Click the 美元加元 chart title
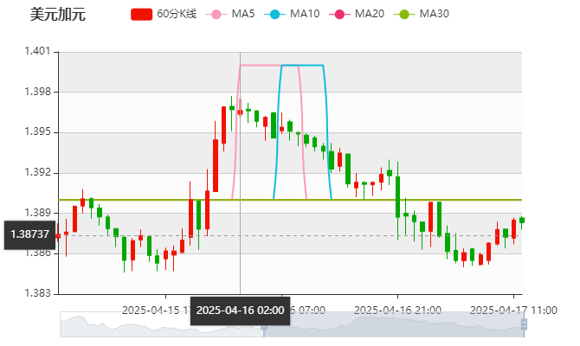 58,15
